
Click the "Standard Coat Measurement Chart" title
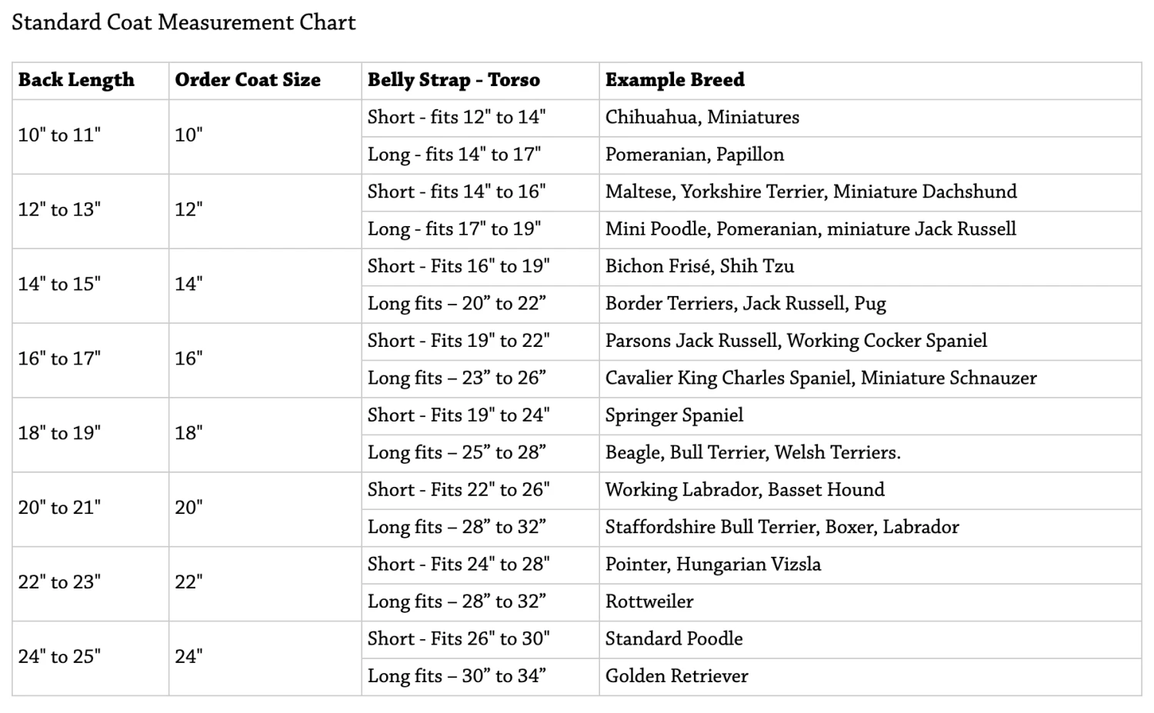(183, 22)
